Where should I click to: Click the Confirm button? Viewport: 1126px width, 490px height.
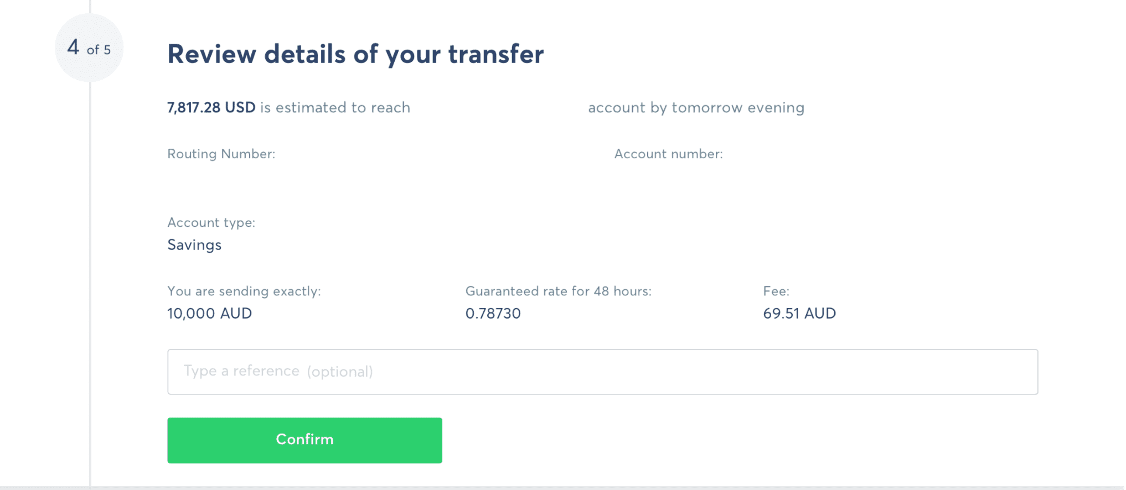point(304,439)
